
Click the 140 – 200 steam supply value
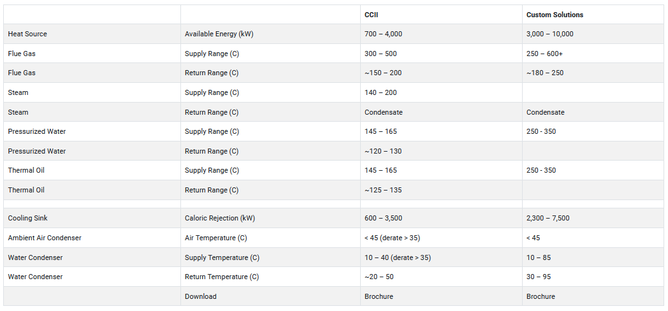point(381,92)
